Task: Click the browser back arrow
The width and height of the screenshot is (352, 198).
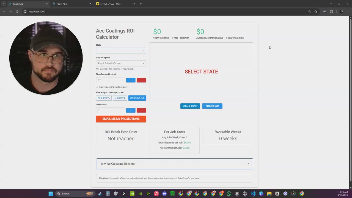Action: pyautogui.click(x=4, y=12)
